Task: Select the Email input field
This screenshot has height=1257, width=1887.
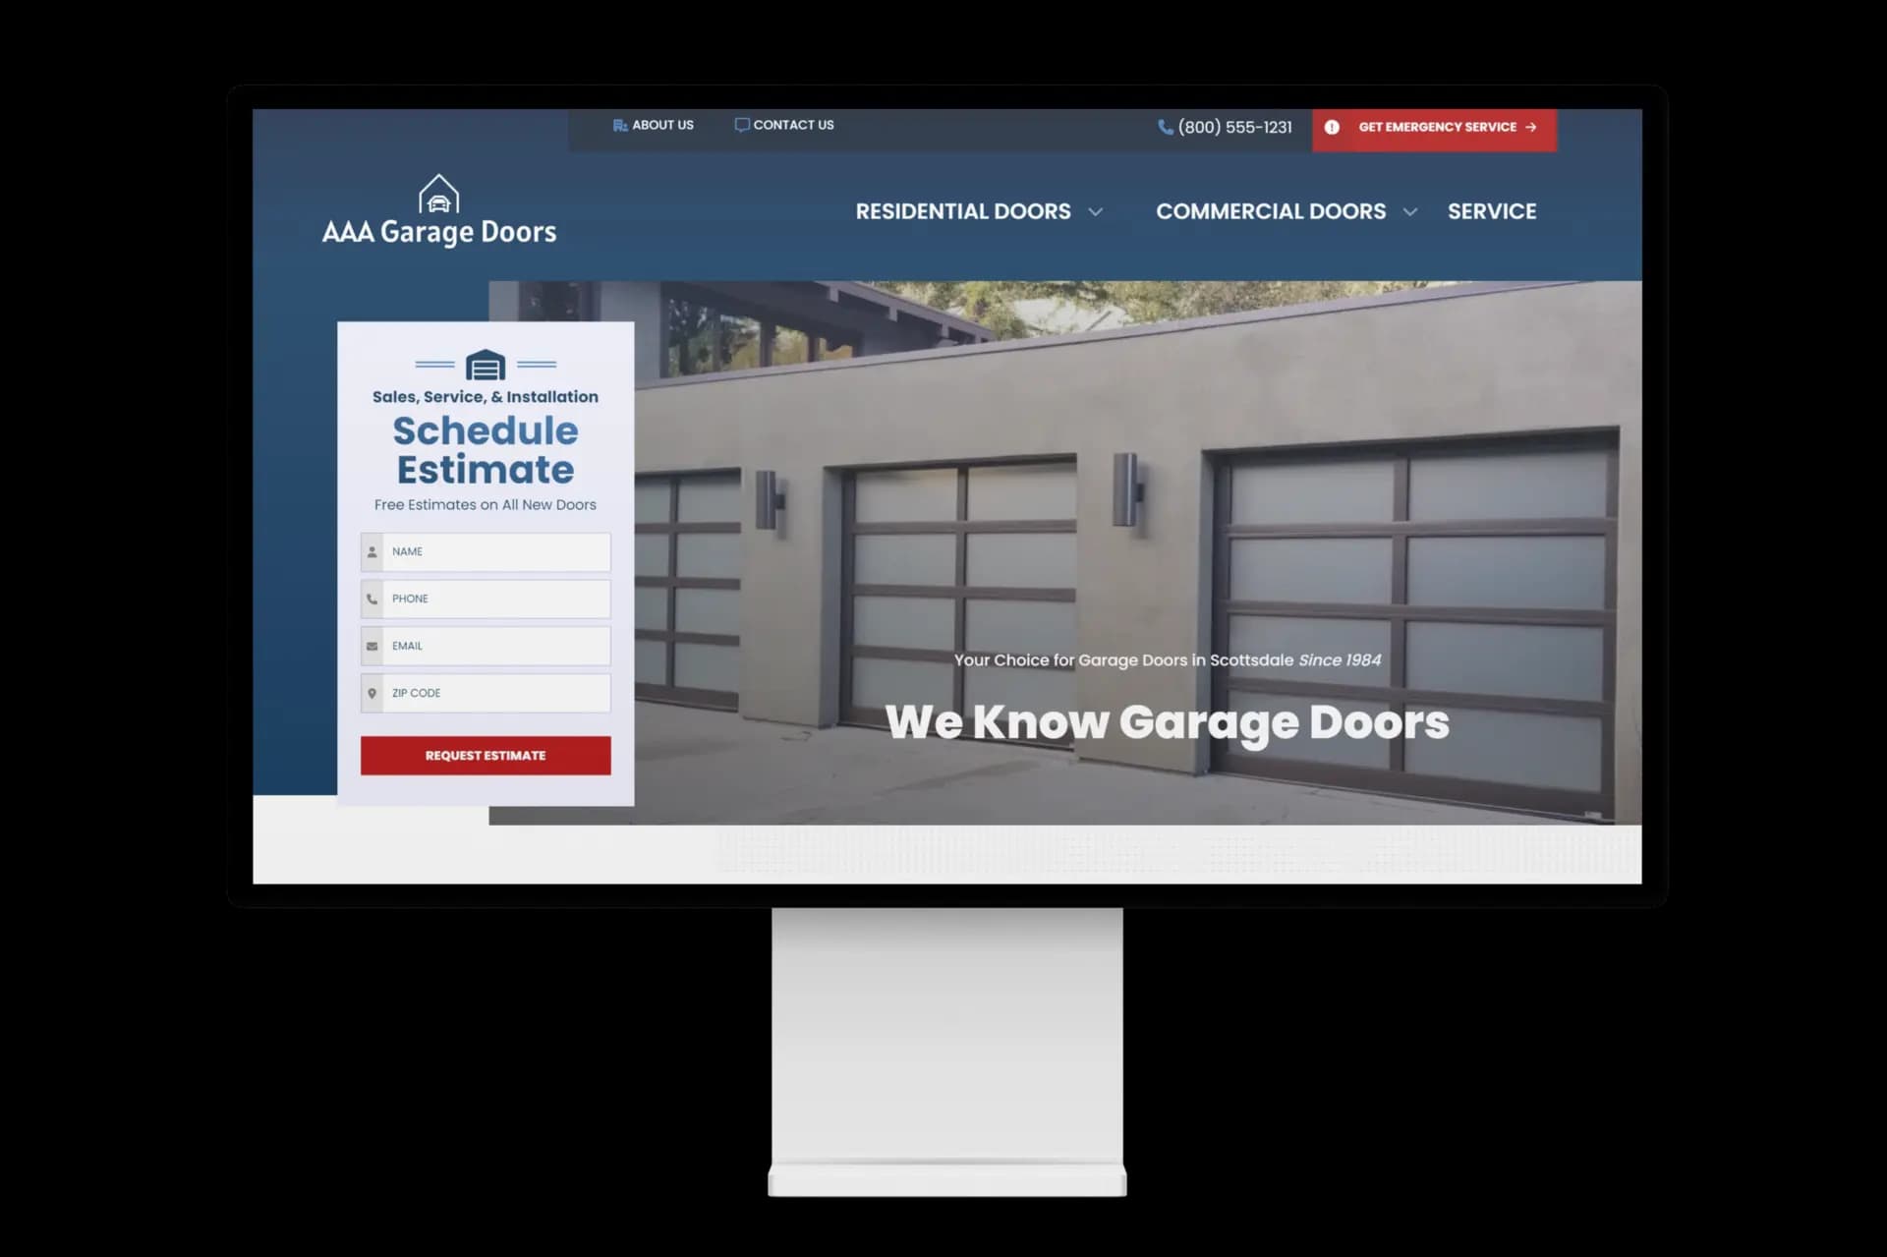Action: pyautogui.click(x=486, y=646)
